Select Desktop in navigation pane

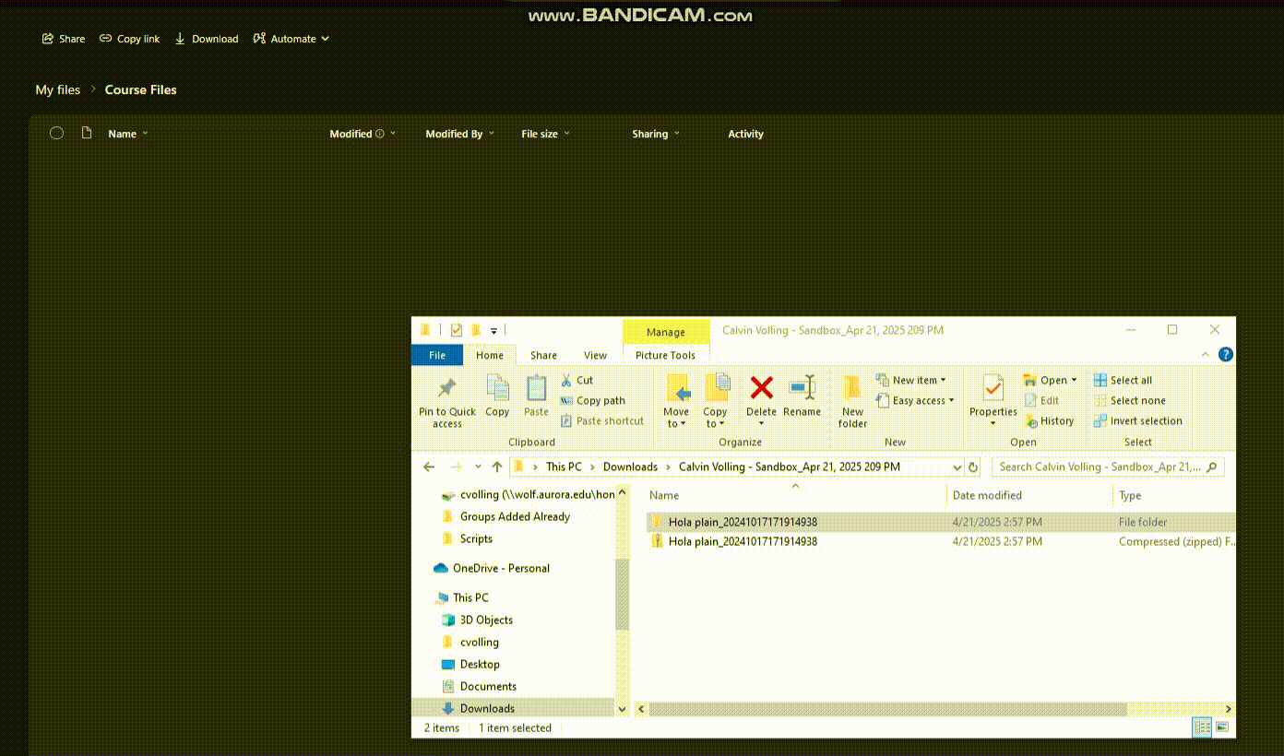click(x=480, y=664)
